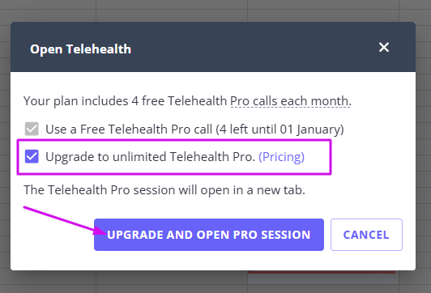Click the dimmed grid below the dialog
This screenshot has width=431, height=293.
(x=215, y=282)
